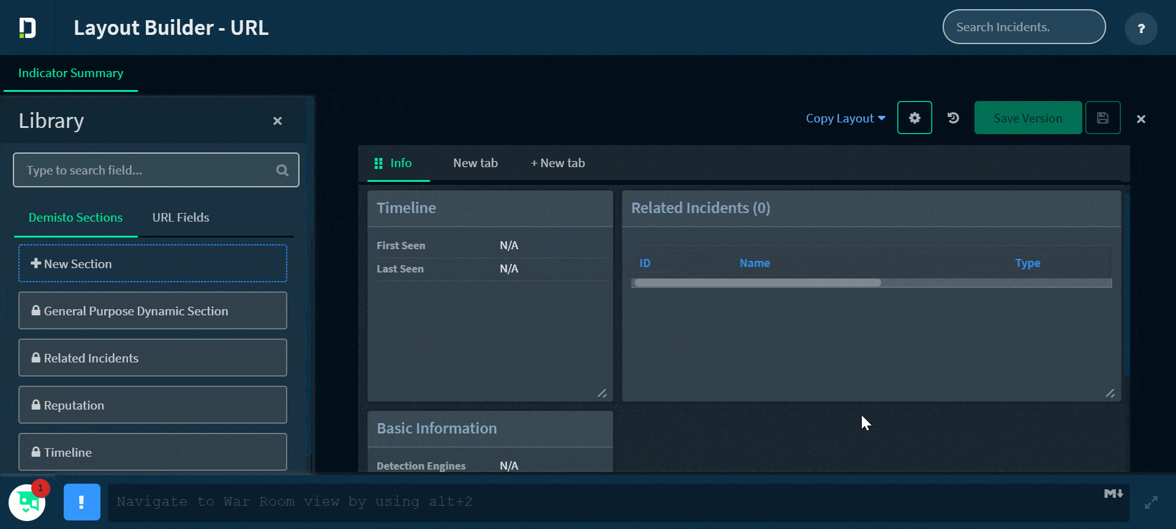Close the layout builder with X
Viewport: 1176px width, 529px height.
(1141, 119)
